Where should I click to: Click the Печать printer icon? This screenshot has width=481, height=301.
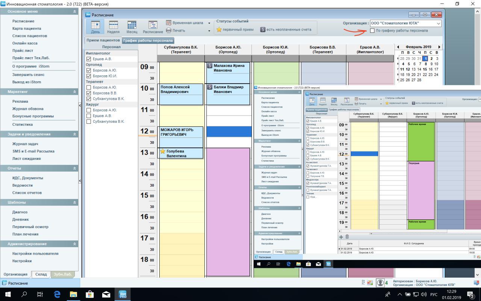click(x=169, y=30)
